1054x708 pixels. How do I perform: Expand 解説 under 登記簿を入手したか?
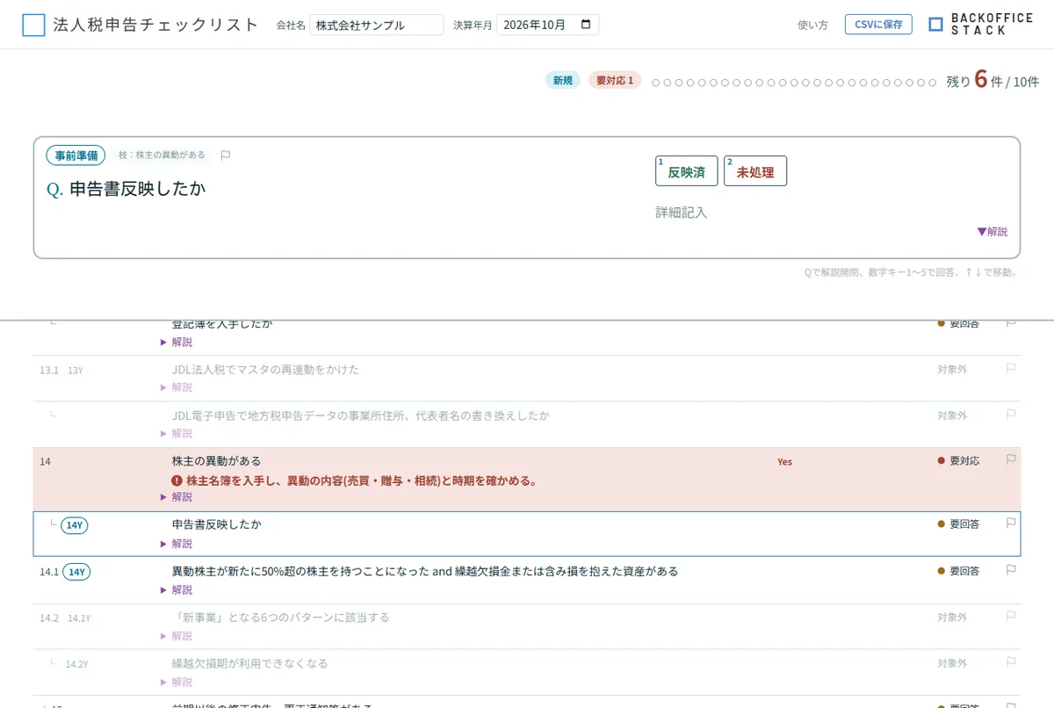(177, 342)
